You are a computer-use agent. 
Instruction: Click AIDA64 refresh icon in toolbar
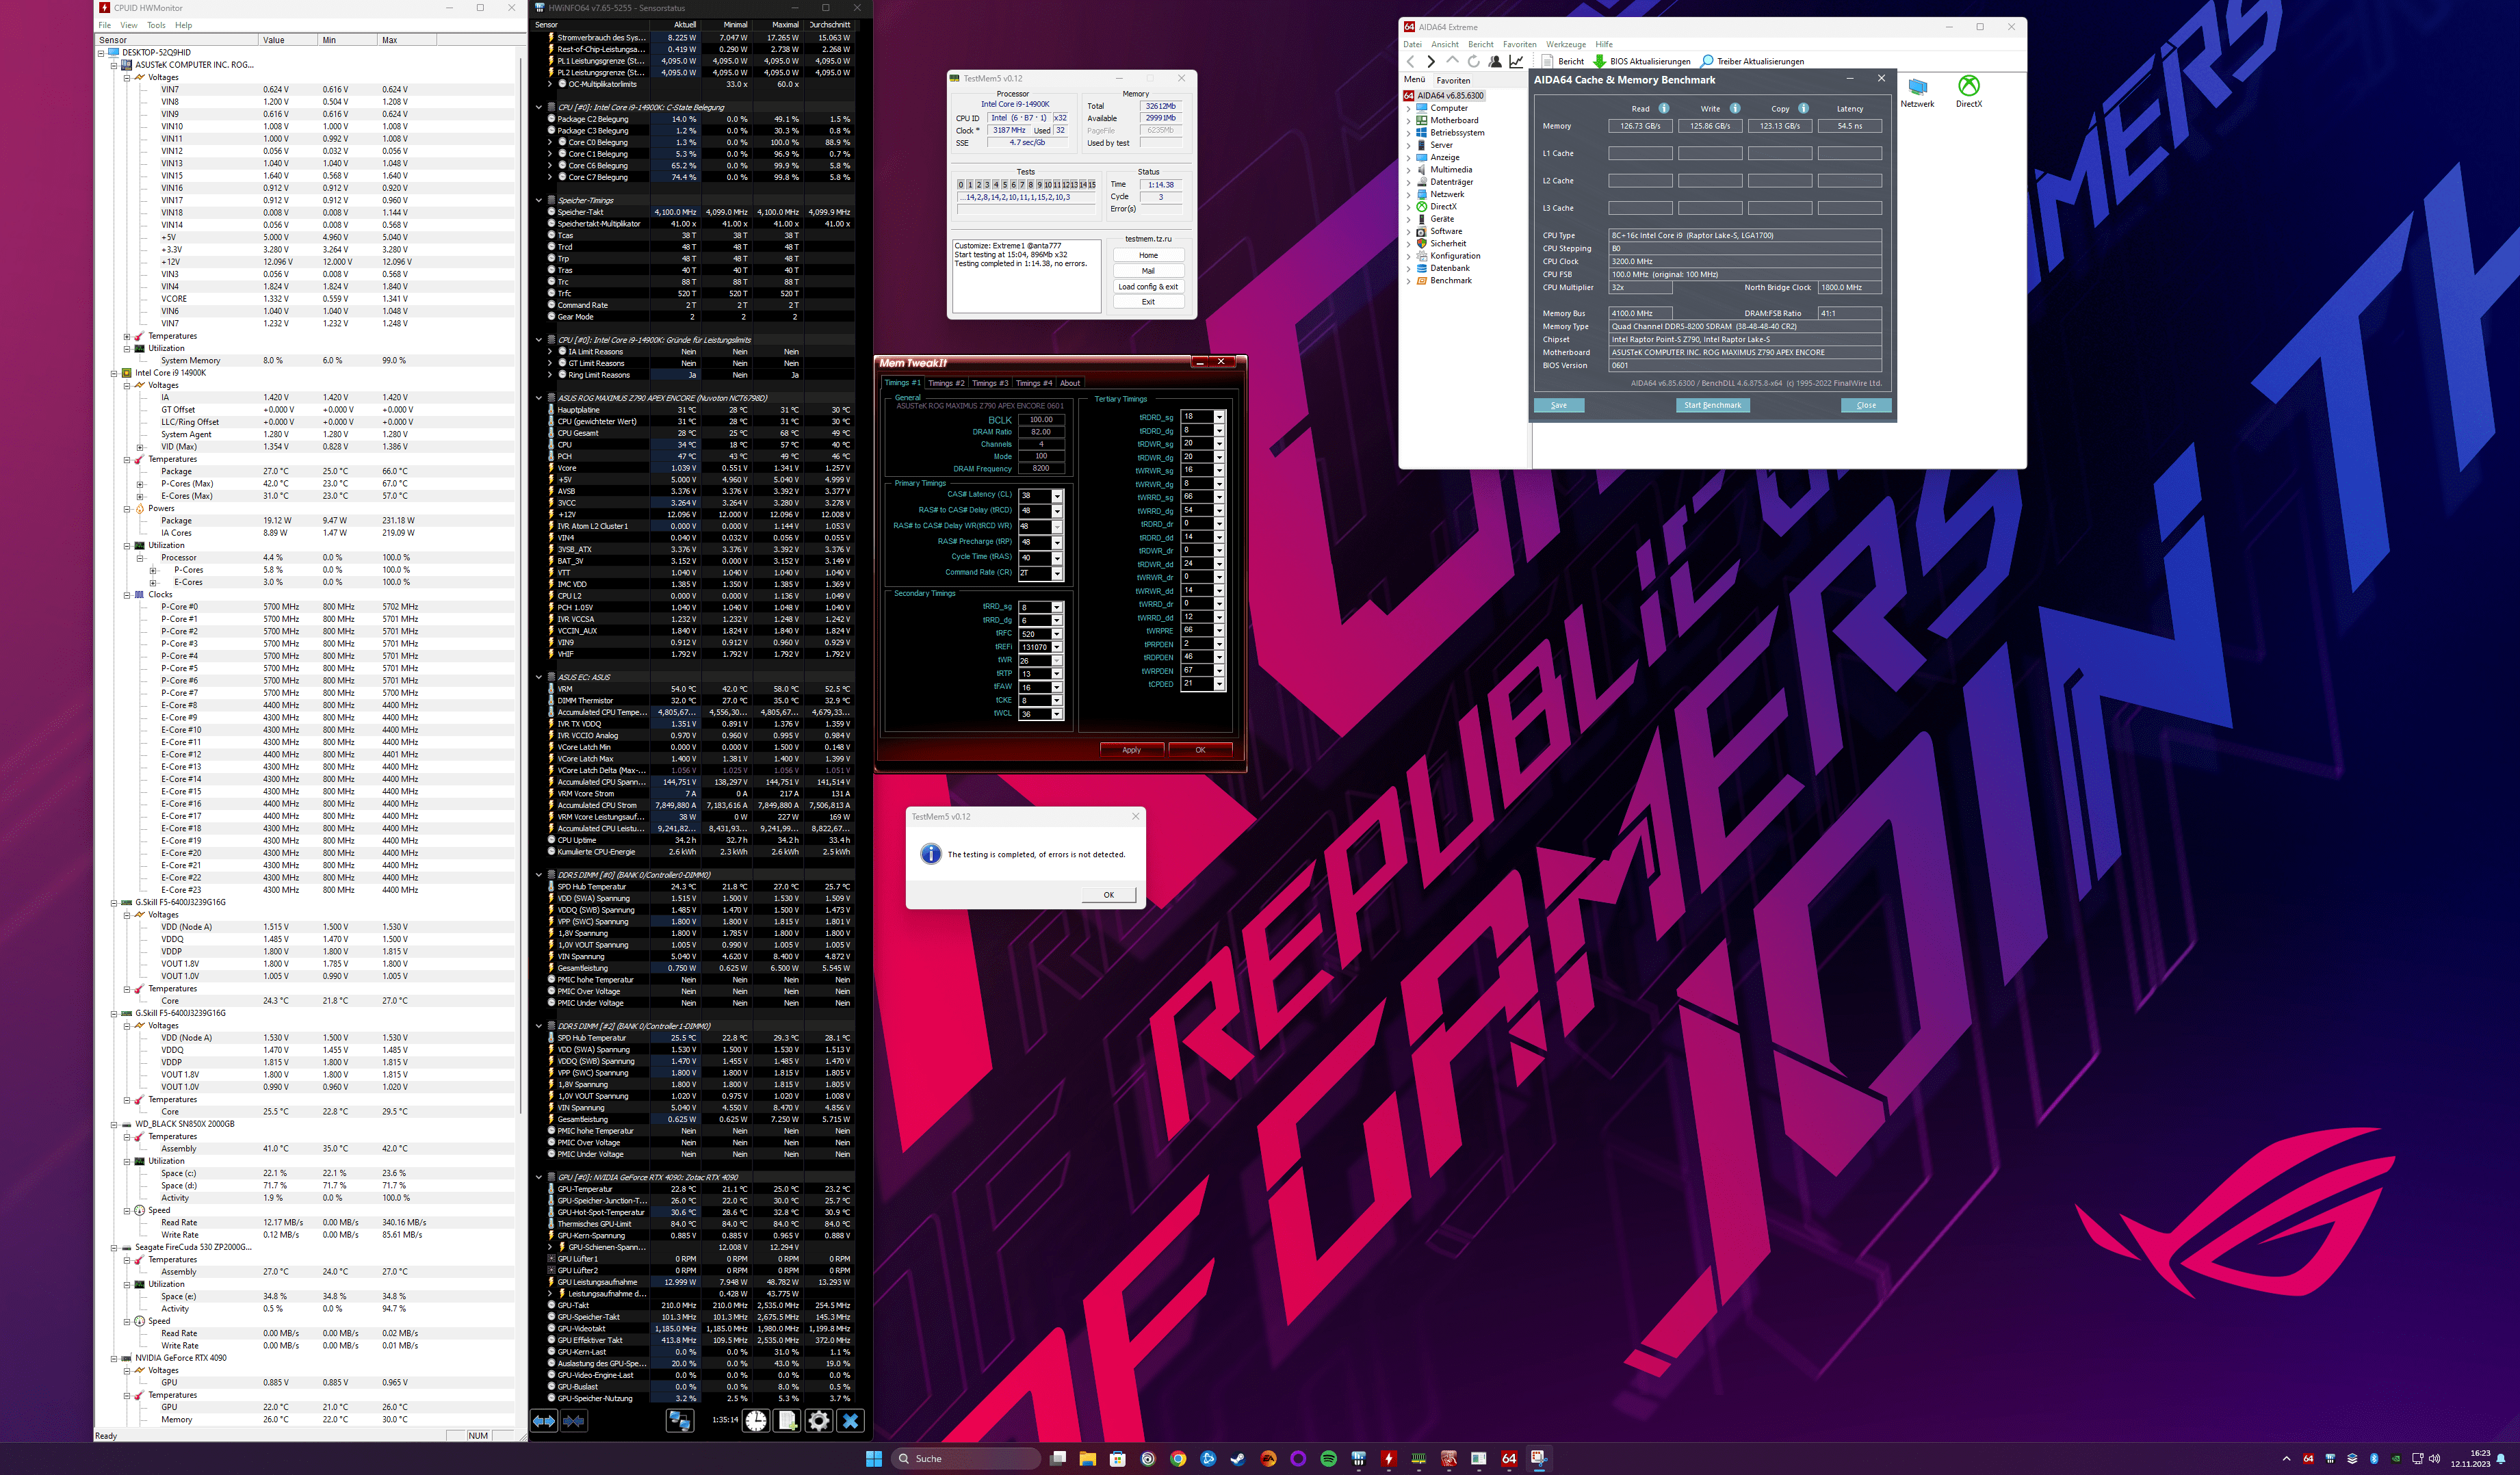pos(1473,61)
